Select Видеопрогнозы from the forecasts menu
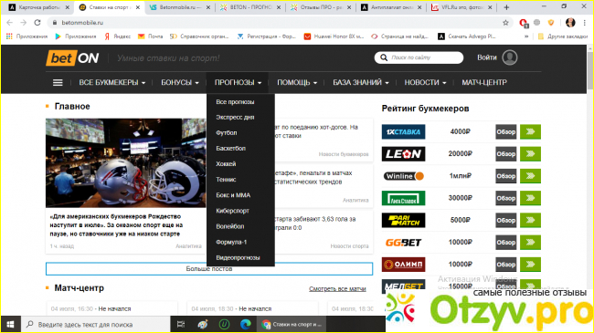Screen dimensions: 594x333 (x=238, y=257)
